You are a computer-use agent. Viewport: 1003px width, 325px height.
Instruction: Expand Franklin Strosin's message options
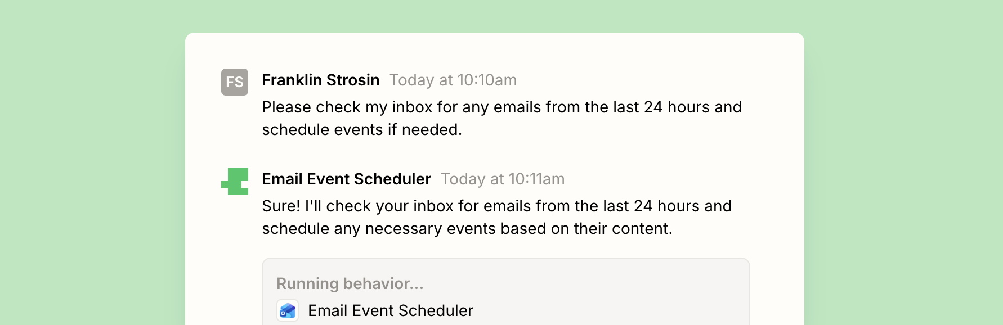502,118
